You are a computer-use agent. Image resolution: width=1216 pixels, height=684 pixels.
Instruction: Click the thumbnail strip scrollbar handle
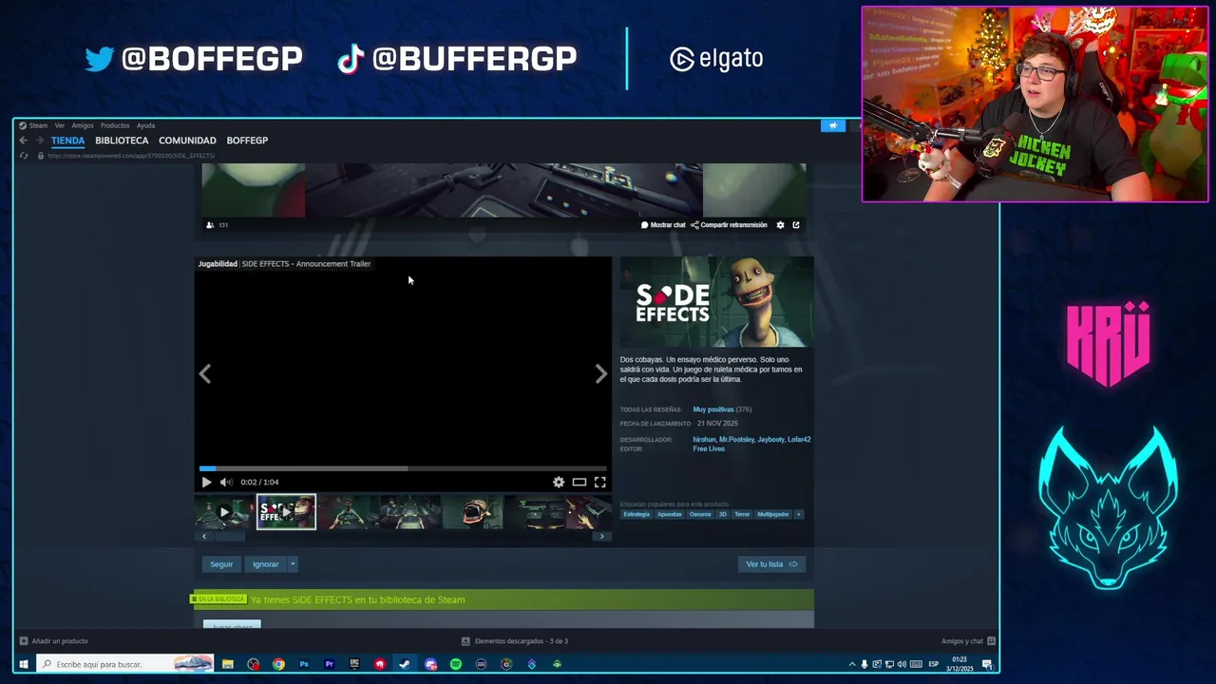coord(229,537)
